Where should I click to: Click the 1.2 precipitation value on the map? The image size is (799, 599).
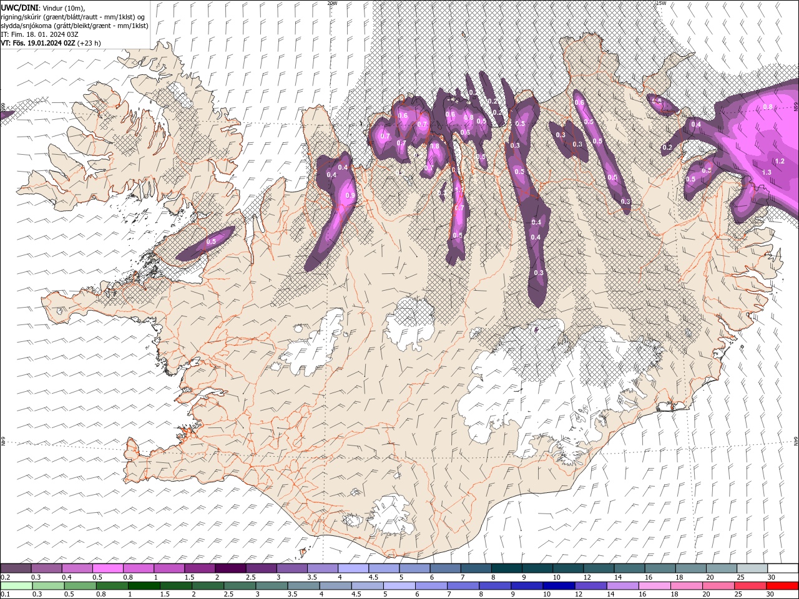pyautogui.click(x=780, y=161)
